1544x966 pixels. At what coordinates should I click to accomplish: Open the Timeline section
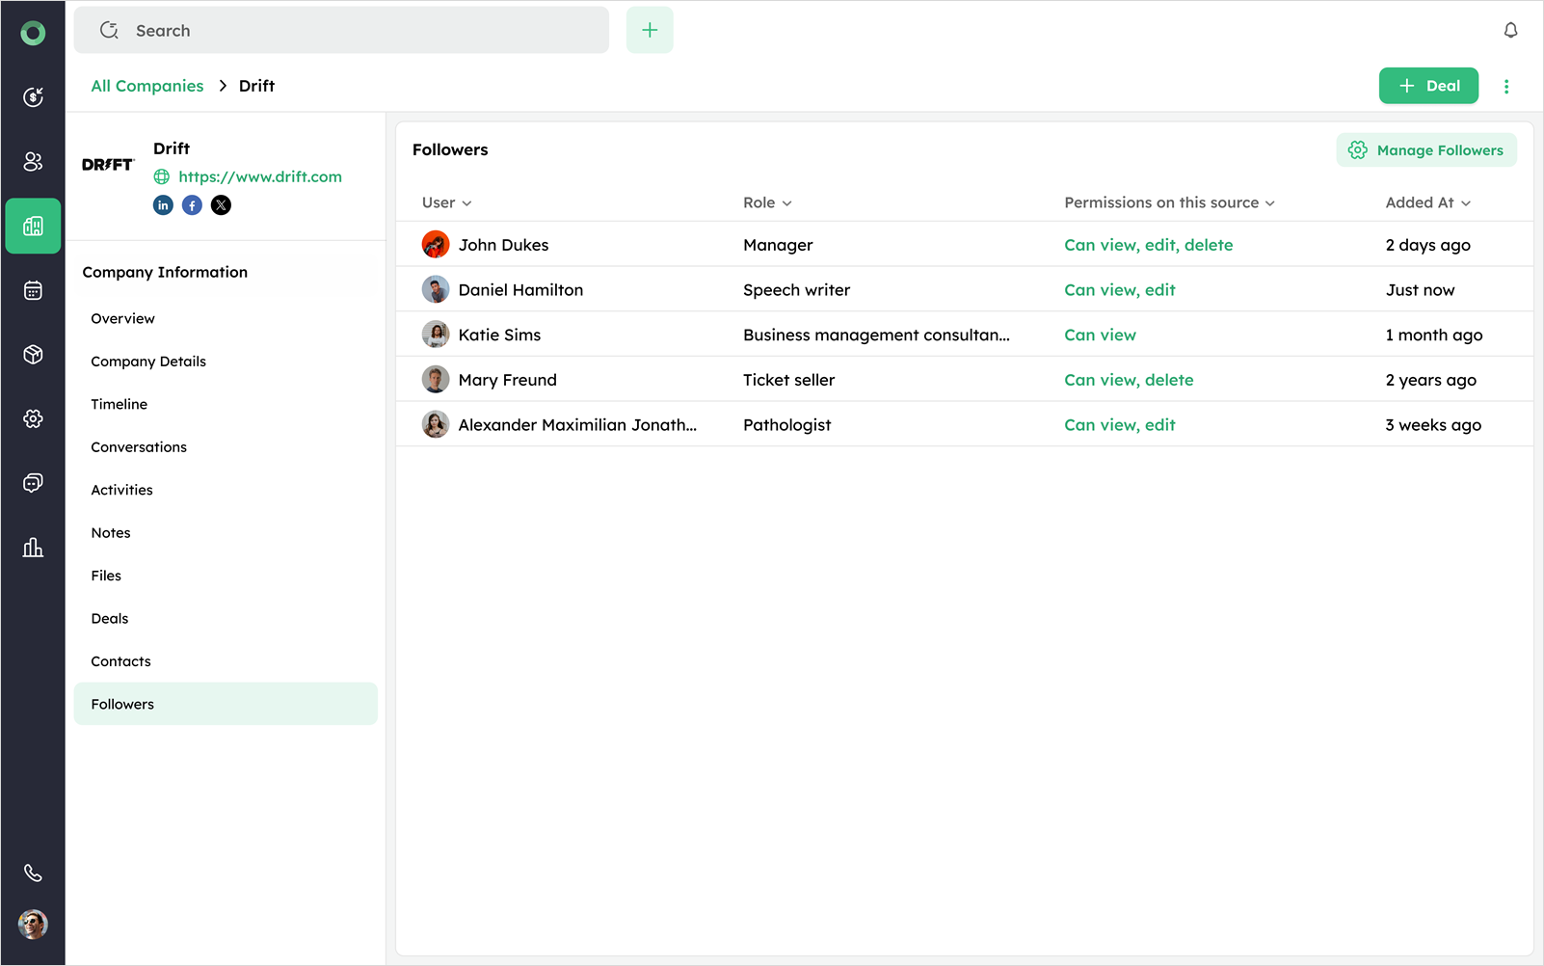120,405
